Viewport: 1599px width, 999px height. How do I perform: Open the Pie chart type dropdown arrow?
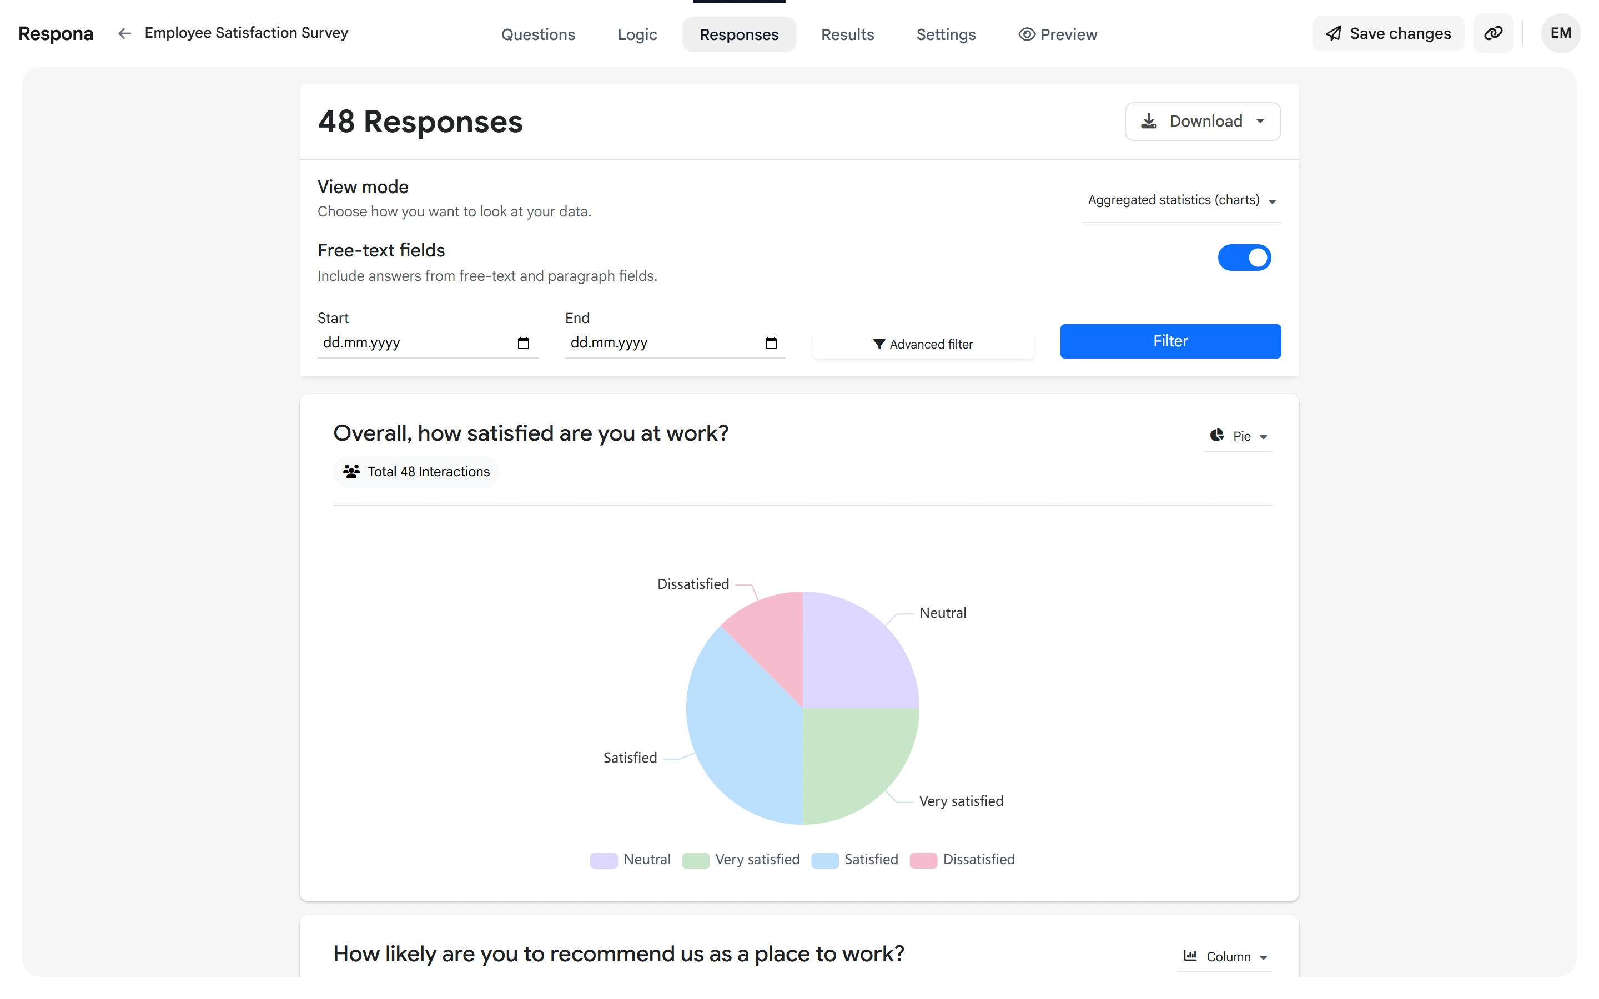1263,437
